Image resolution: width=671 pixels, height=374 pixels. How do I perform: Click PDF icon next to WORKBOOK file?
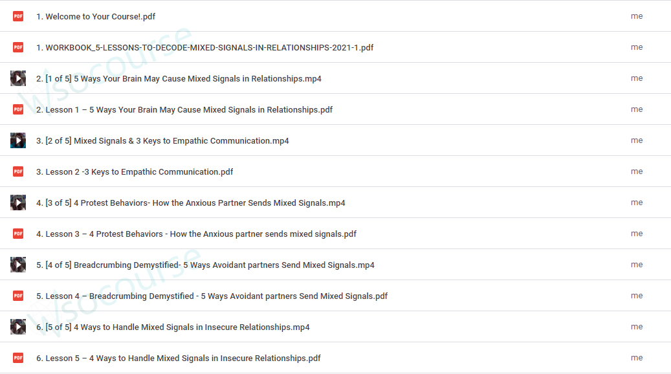(18, 47)
